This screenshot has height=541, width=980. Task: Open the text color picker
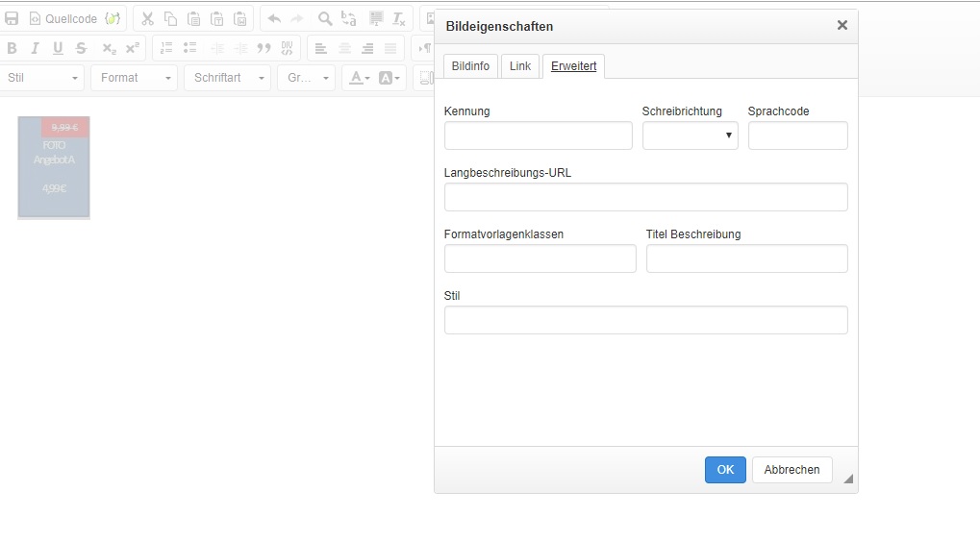click(x=359, y=78)
